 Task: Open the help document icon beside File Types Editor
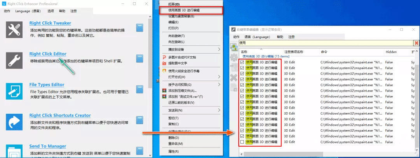(x=140, y=90)
